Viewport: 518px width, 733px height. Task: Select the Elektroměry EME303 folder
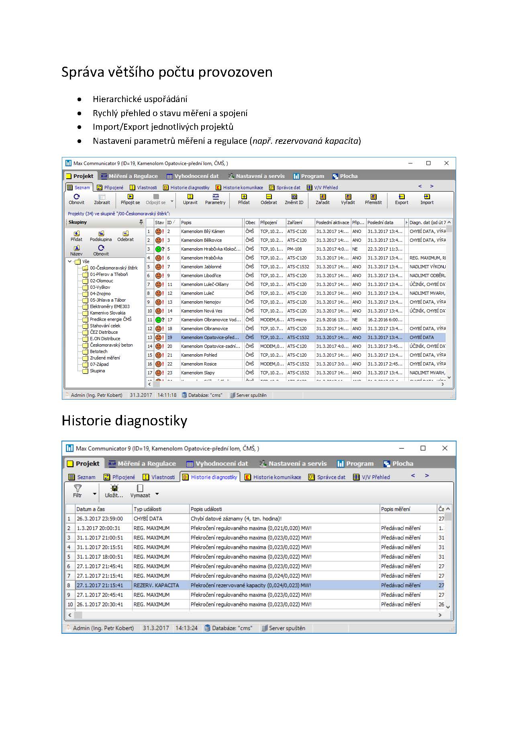point(106,306)
